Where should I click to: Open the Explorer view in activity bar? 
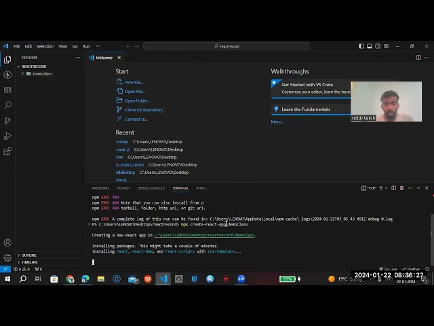[x=7, y=59]
